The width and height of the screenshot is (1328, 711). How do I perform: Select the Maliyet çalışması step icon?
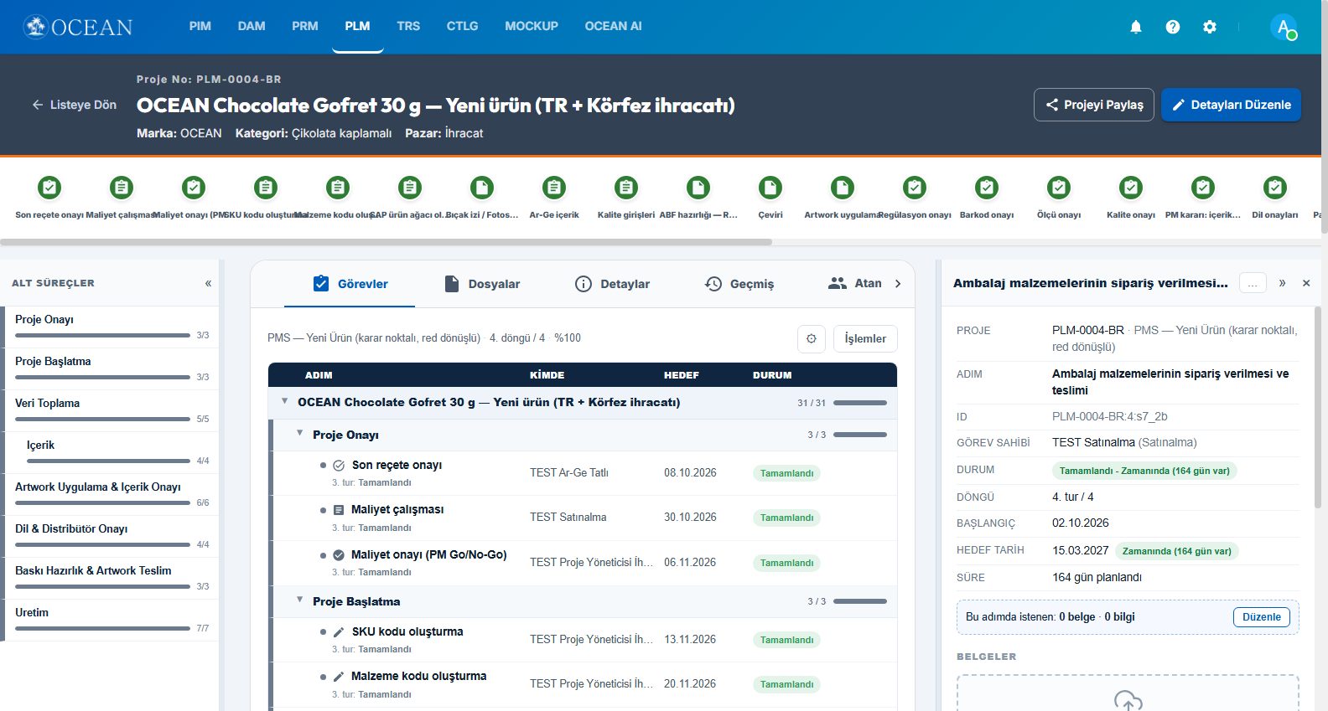click(122, 188)
